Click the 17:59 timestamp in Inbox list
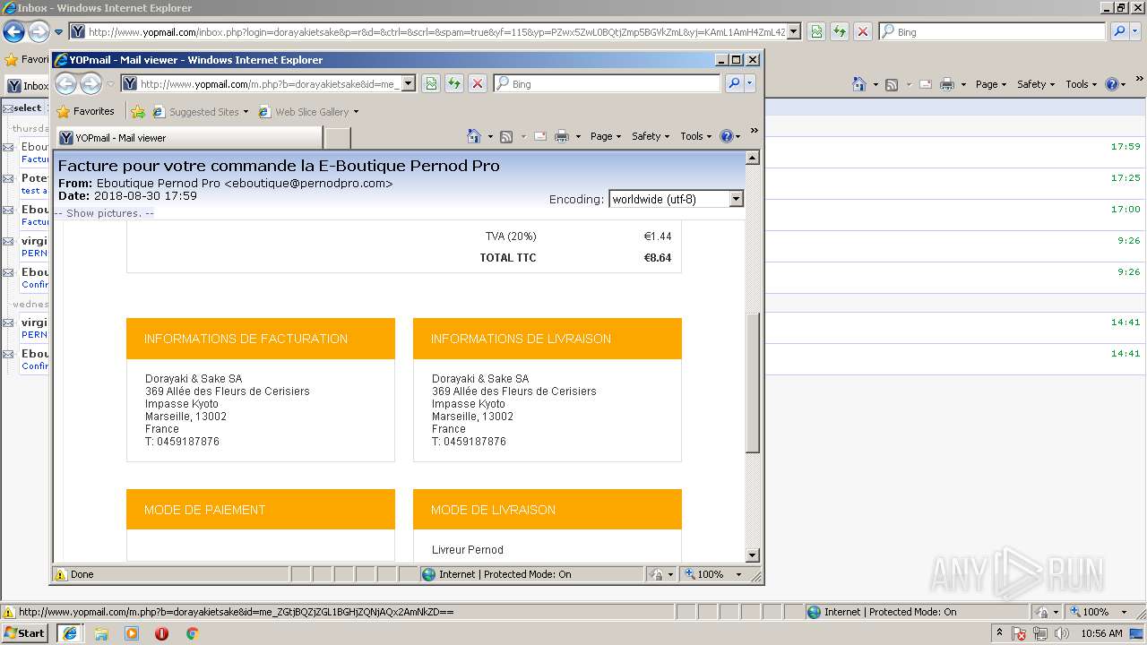The width and height of the screenshot is (1147, 645). coord(1125,146)
